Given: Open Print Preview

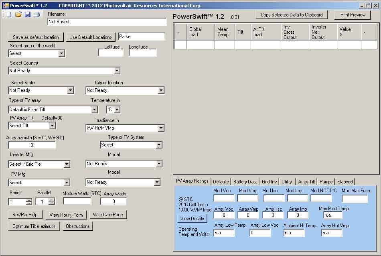Looking at the screenshot, I should click(x=353, y=15).
